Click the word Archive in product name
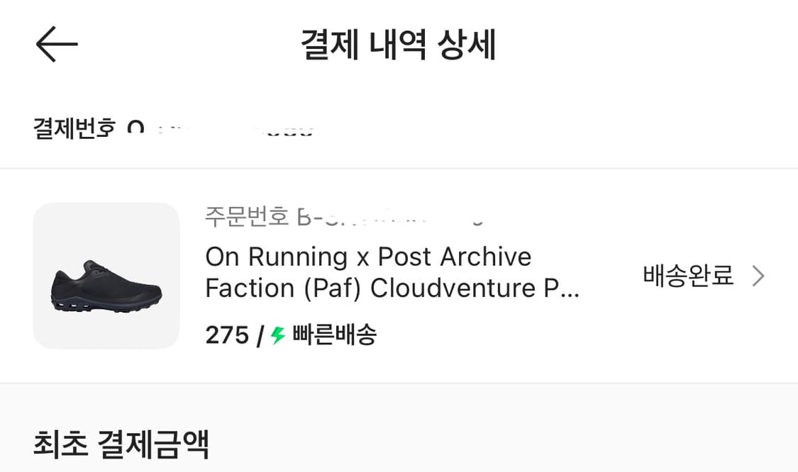 pos(485,257)
